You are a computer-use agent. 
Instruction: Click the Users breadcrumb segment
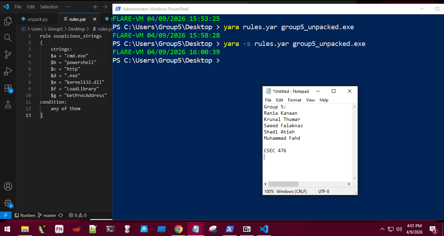[37, 29]
